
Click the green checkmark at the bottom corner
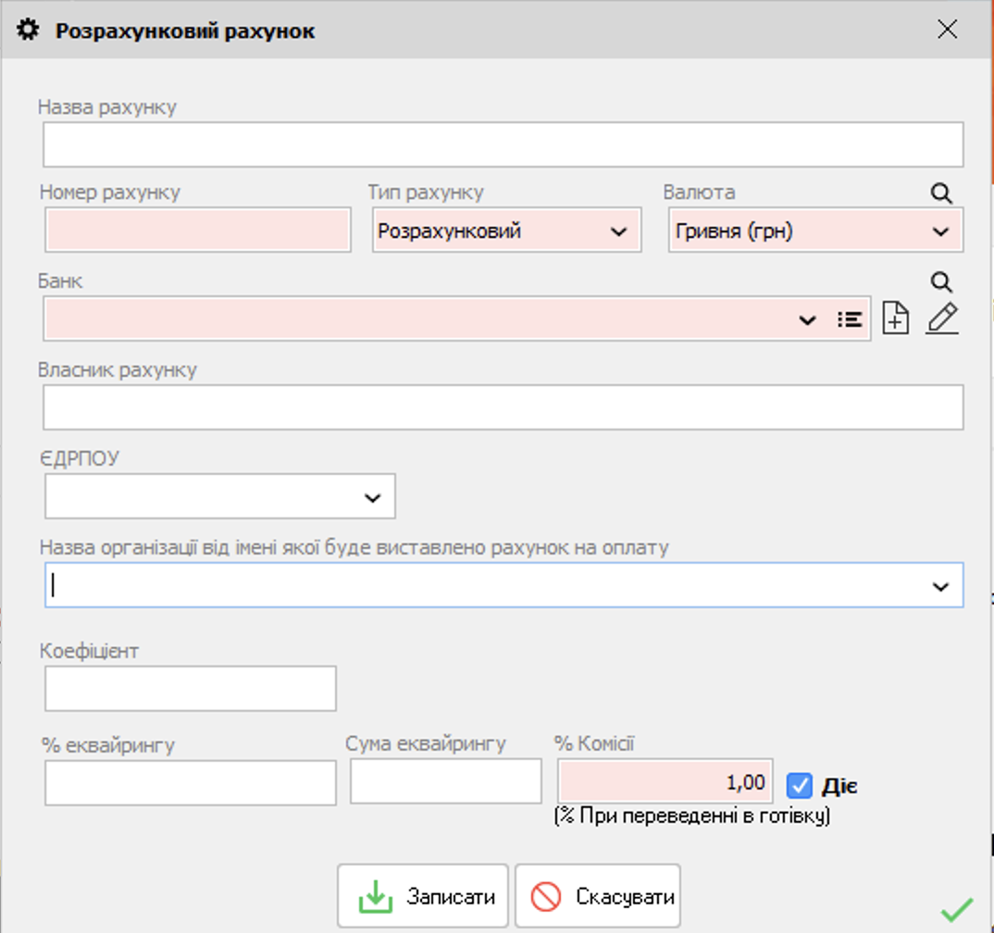click(957, 910)
